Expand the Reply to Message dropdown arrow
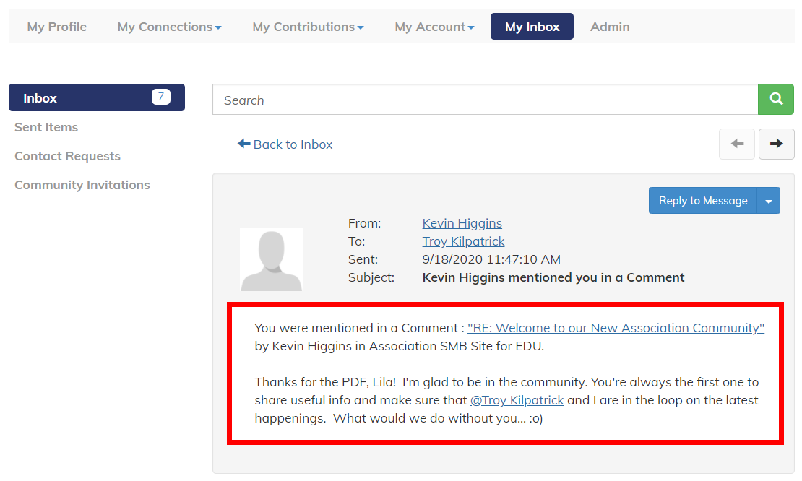This screenshot has height=481, width=802. click(x=768, y=201)
